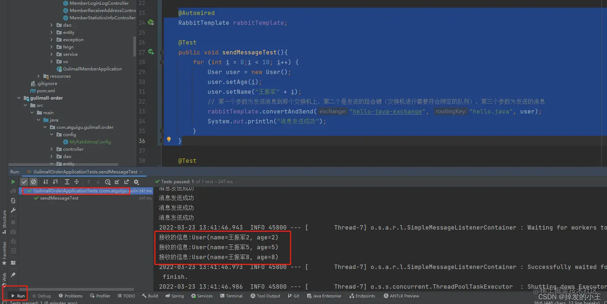Image resolution: width=607 pixels, height=304 pixels.
Task: Open the Git tool window tab
Action: point(293,296)
